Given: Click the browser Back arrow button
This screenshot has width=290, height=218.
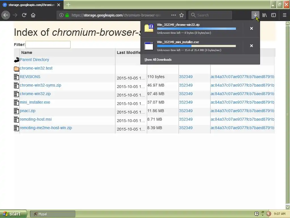Looking at the screenshot, I should (x=6, y=15).
